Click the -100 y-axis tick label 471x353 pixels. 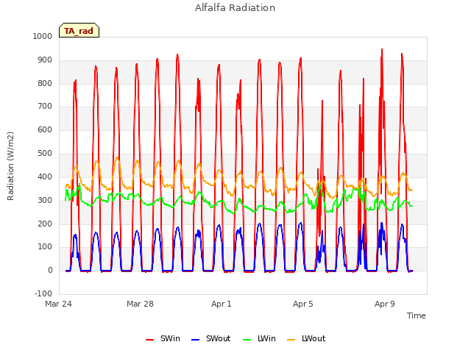(43, 293)
